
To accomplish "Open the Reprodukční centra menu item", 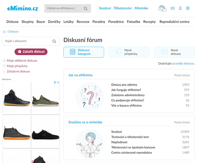I will click(x=174, y=22).
